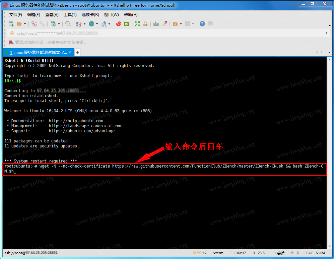Click the Open session folder icon
The image size is (334, 259).
pos(19,24)
